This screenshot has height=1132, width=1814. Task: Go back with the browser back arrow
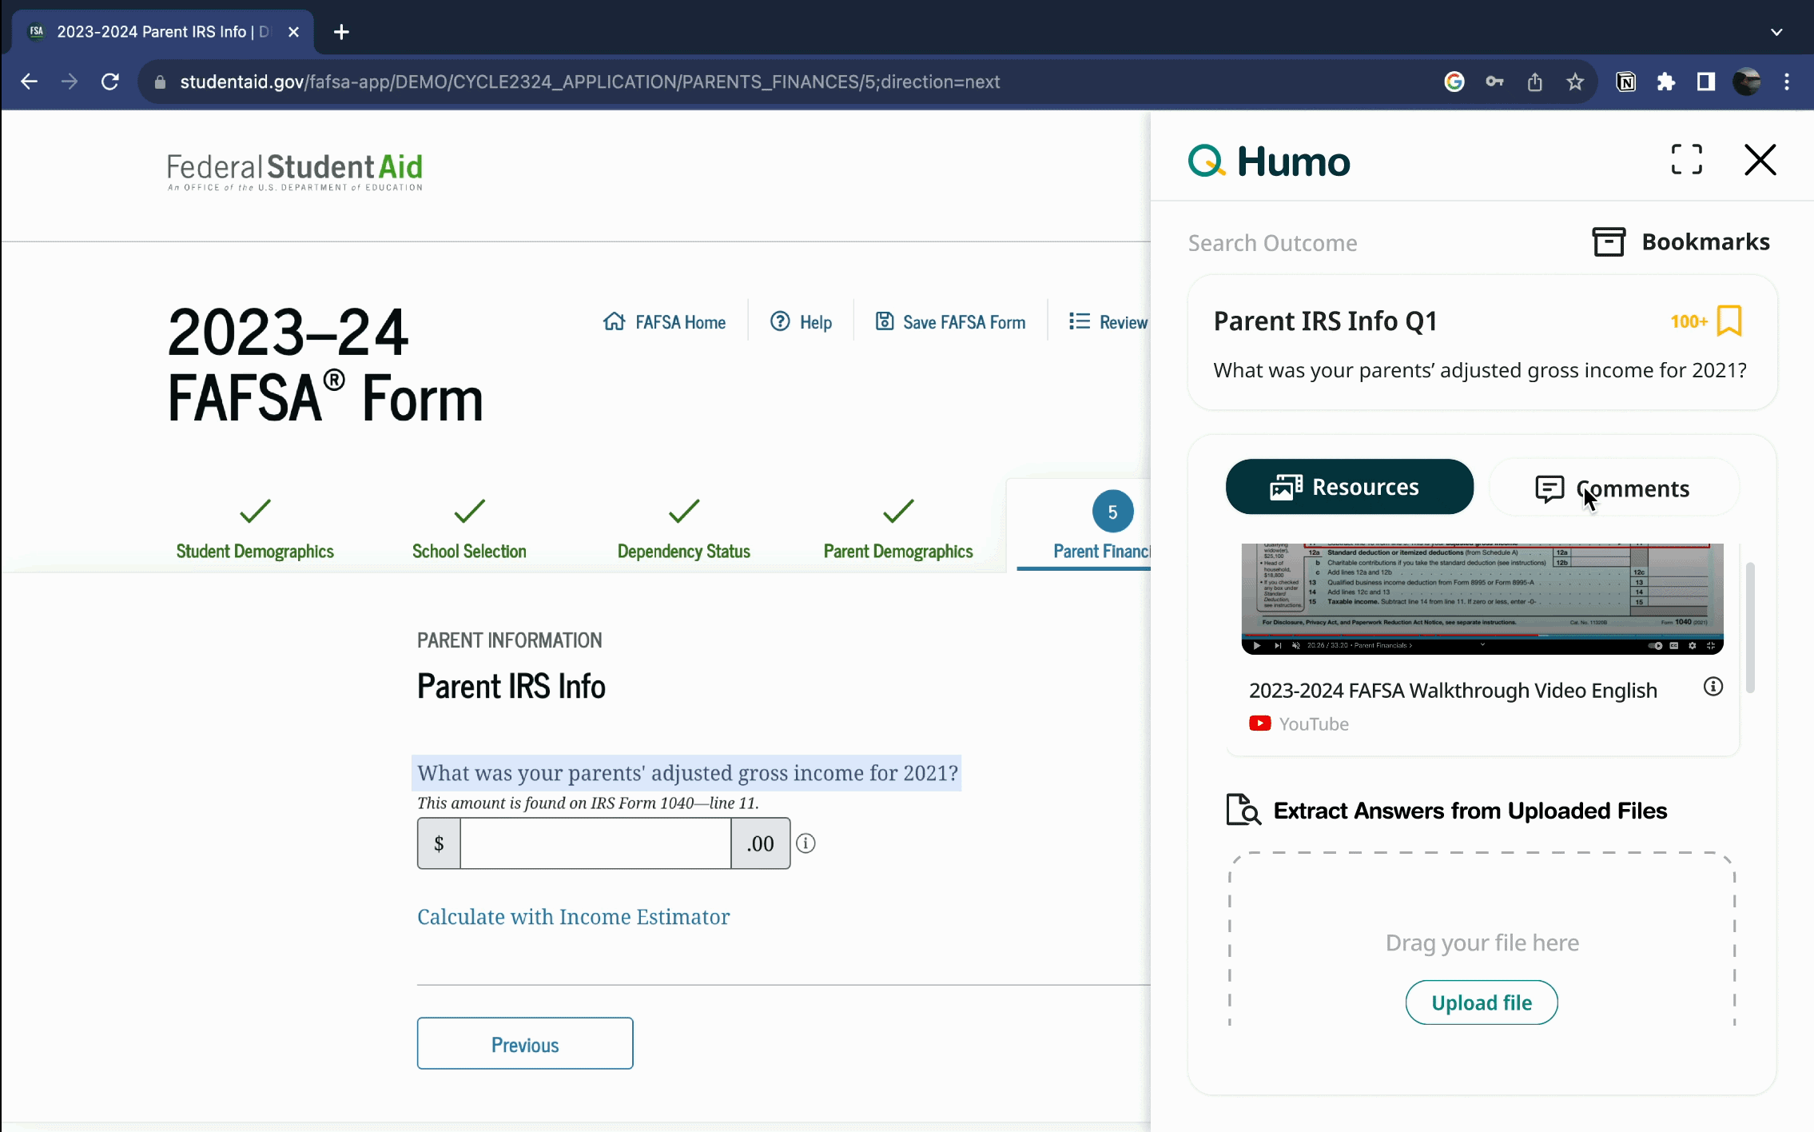pos(29,82)
